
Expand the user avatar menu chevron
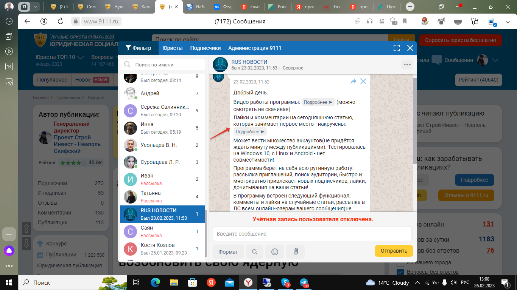[495, 60]
